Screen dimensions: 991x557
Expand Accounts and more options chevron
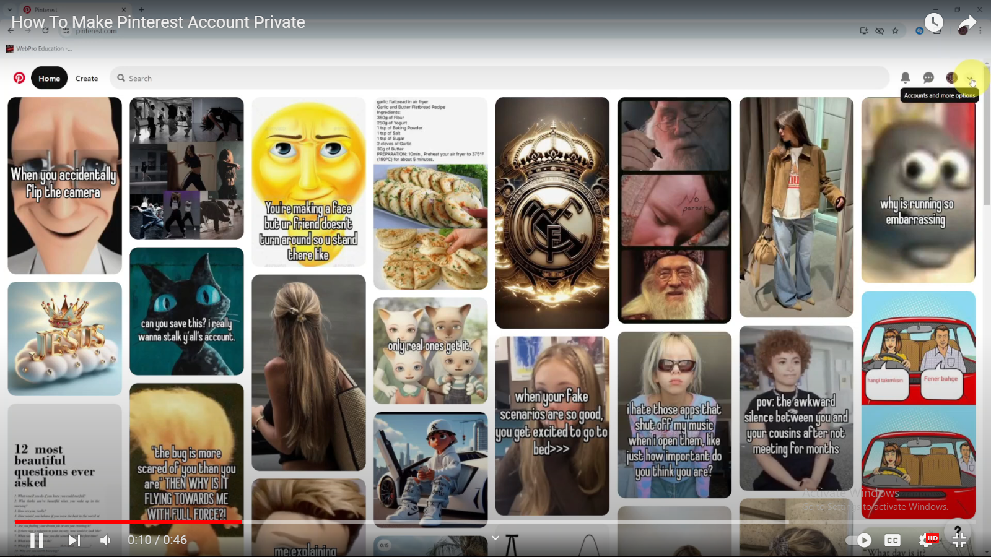point(971,79)
